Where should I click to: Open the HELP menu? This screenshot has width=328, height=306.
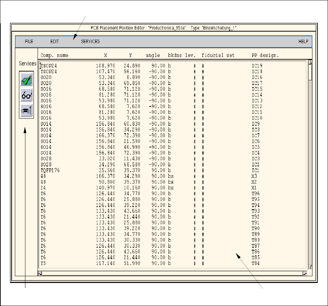click(x=303, y=42)
